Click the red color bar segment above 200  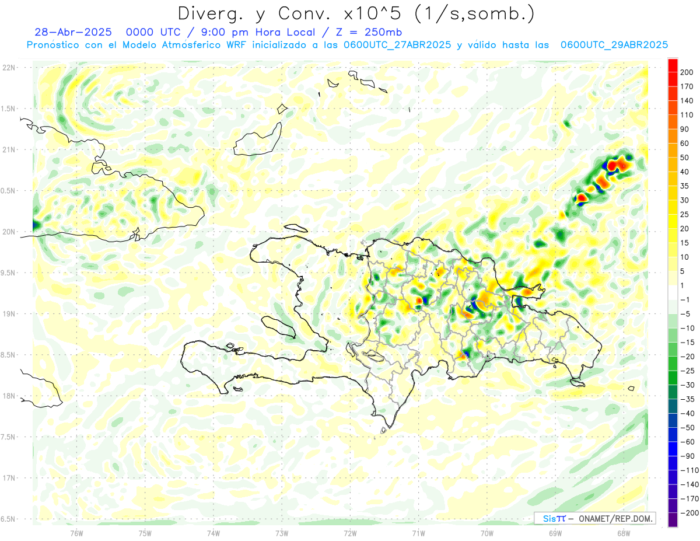[673, 65]
